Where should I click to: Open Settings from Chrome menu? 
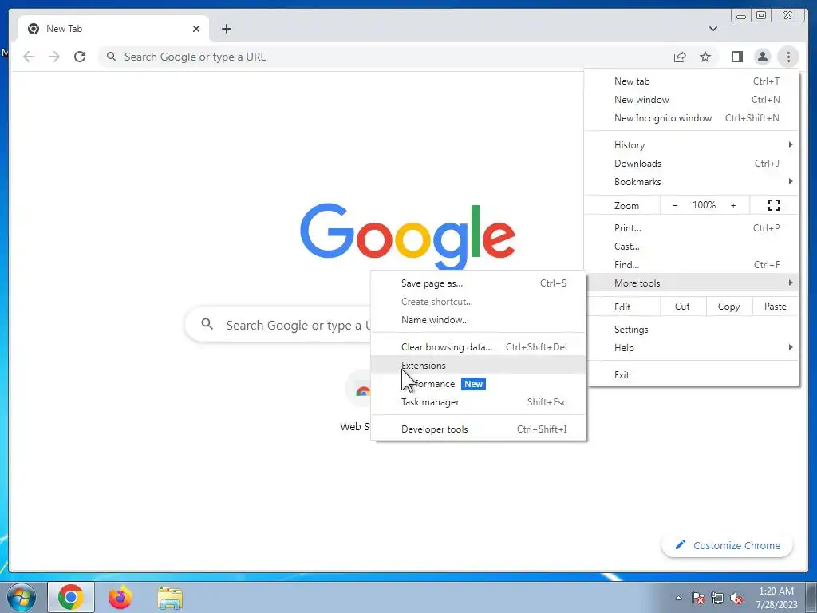pyautogui.click(x=692, y=330)
